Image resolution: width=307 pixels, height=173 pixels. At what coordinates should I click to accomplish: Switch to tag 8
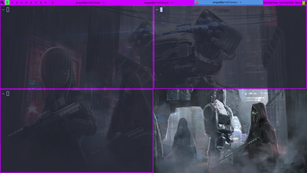pos(41,2)
